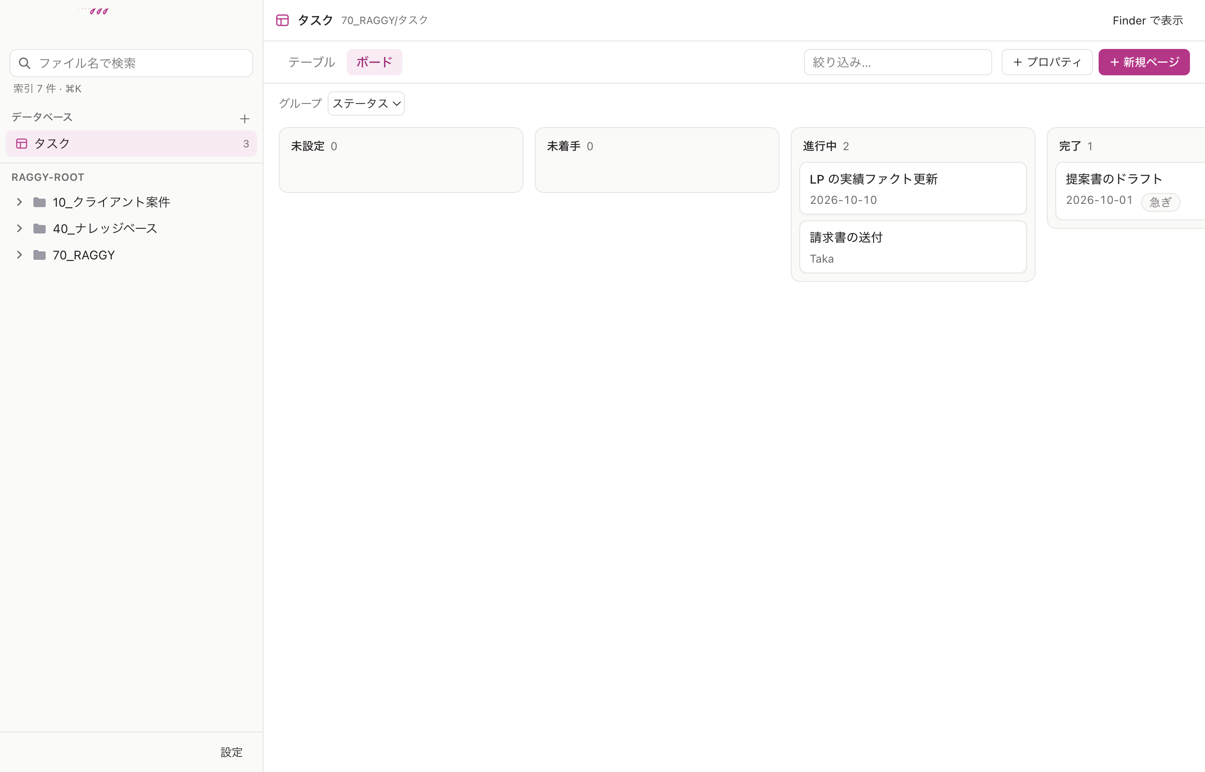Open the 提案書のドラフト card

pyautogui.click(x=1130, y=191)
